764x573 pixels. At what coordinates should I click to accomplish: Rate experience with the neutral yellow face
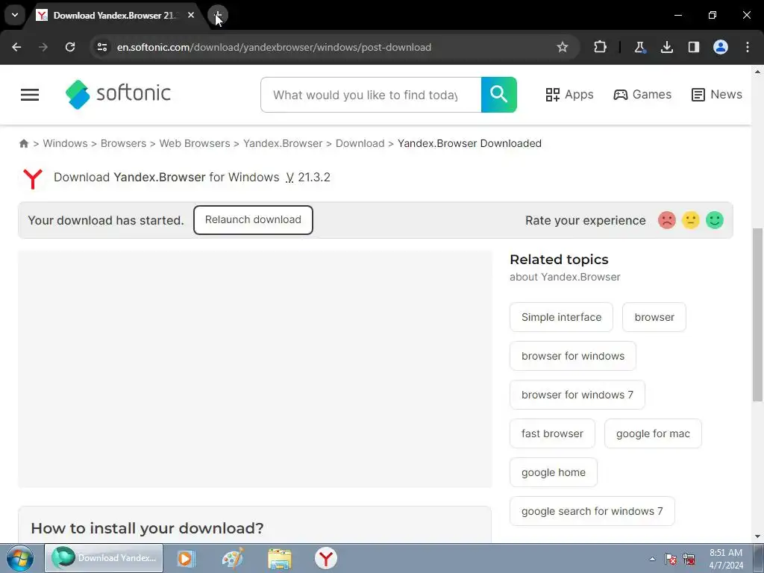point(690,220)
